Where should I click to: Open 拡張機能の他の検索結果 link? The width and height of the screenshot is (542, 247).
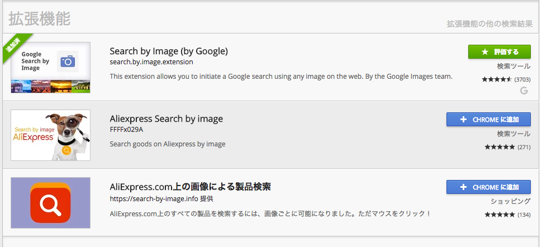click(489, 24)
